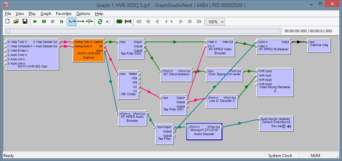Click the Remove connections red X icon
The height and width of the screenshot is (161, 342).
point(128,22)
